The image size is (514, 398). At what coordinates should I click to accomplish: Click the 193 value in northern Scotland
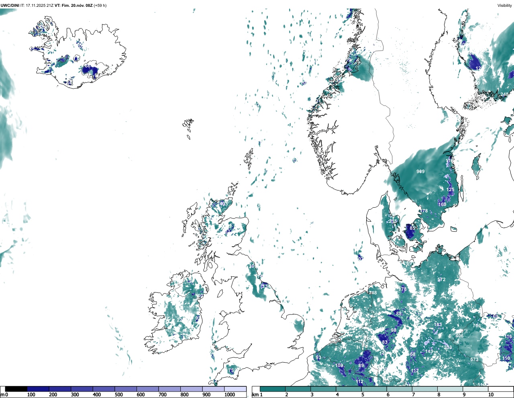click(224, 204)
